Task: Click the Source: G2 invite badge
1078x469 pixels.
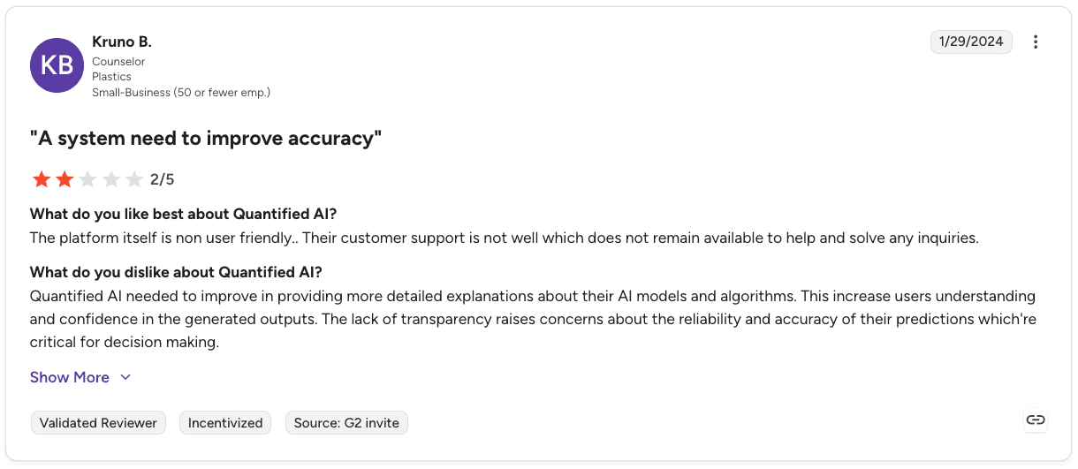Action: [x=346, y=423]
